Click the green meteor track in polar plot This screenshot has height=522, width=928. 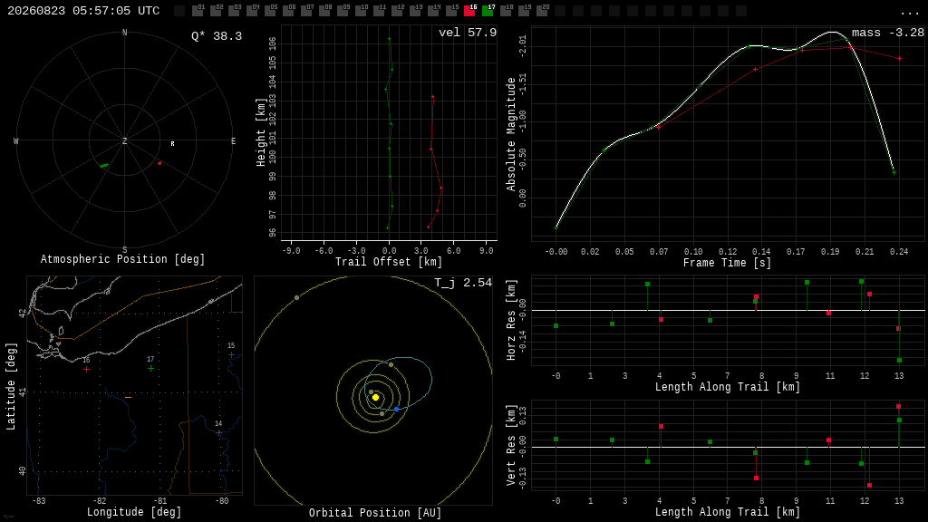click(104, 166)
